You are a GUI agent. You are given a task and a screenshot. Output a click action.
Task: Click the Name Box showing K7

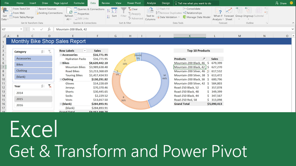(x=10, y=29)
